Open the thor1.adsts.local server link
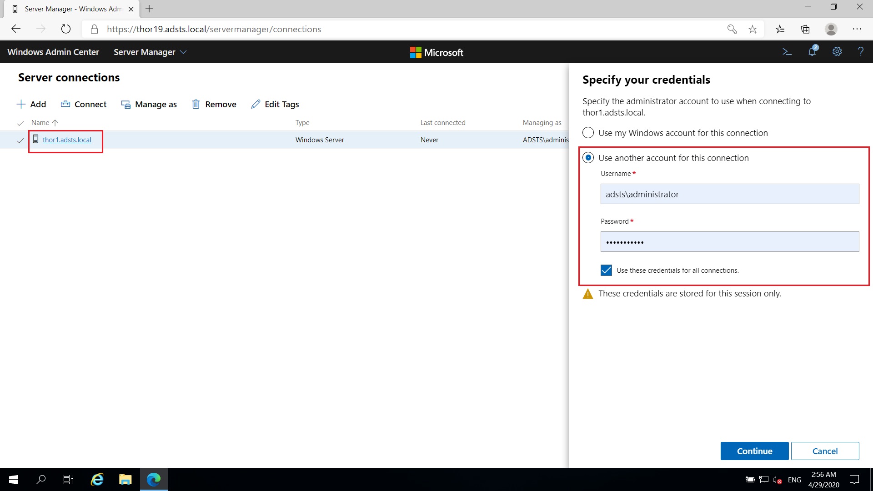The image size is (873, 491). pos(67,140)
